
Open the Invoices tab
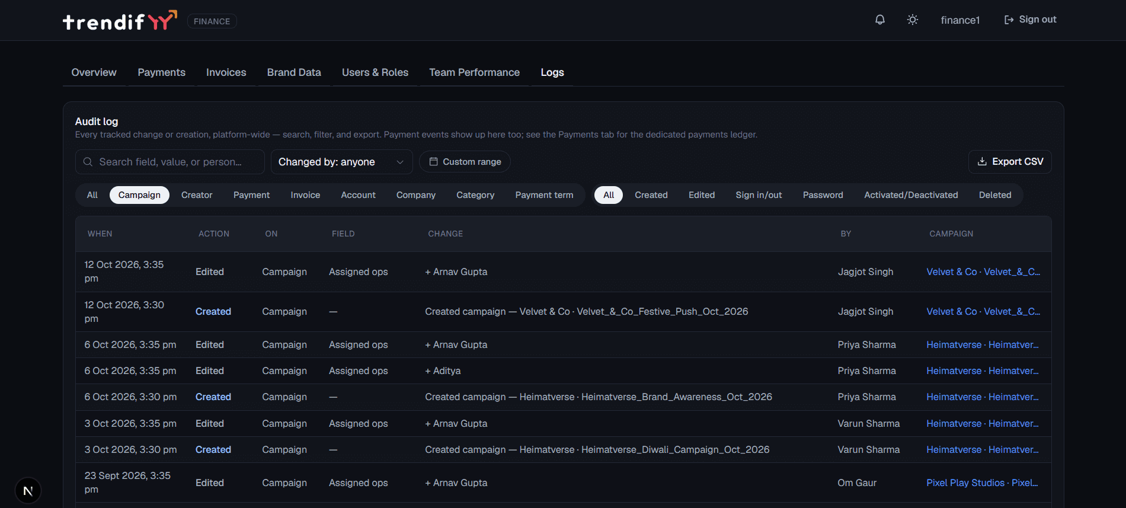tap(226, 72)
